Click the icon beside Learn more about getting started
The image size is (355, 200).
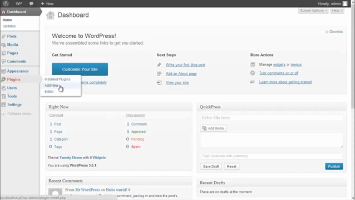click(252, 82)
